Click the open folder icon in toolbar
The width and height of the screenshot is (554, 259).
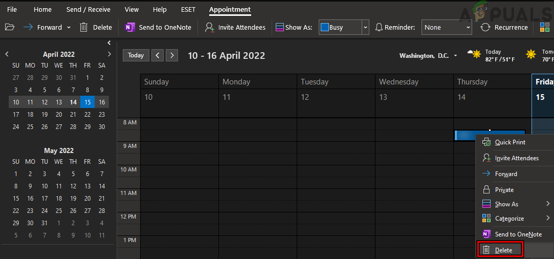(9, 28)
